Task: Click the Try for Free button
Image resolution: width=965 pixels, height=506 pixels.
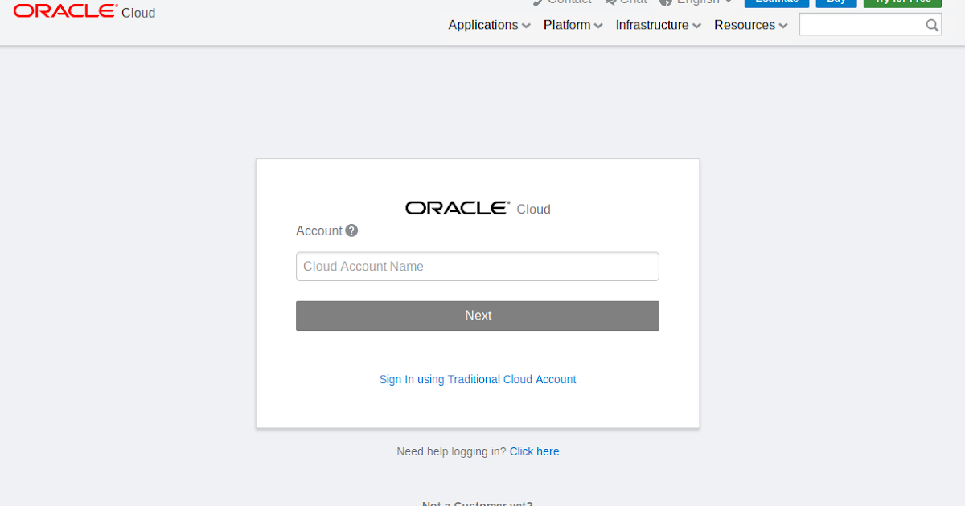Action: tap(902, 2)
